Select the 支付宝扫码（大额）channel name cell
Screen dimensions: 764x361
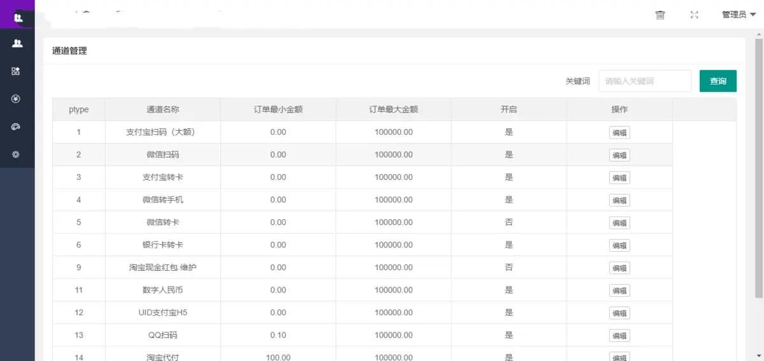point(163,132)
